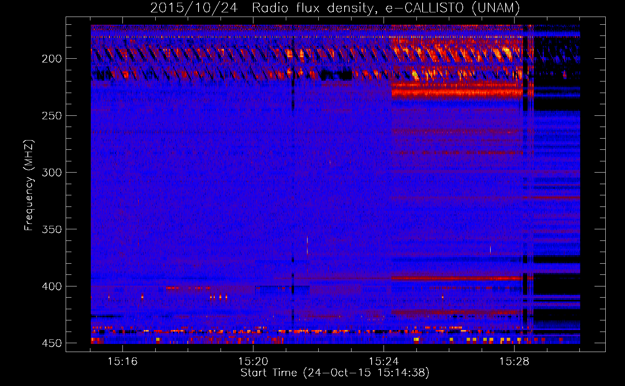Image resolution: width=625 pixels, height=386 pixels.
Task: Click the 450 frequency tick label
Action: 52,343
